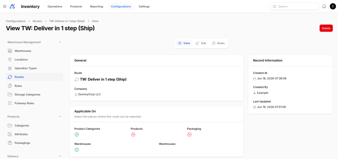338x159 pixels.
Task: Open the Configurations menu
Action: pyautogui.click(x=121, y=7)
